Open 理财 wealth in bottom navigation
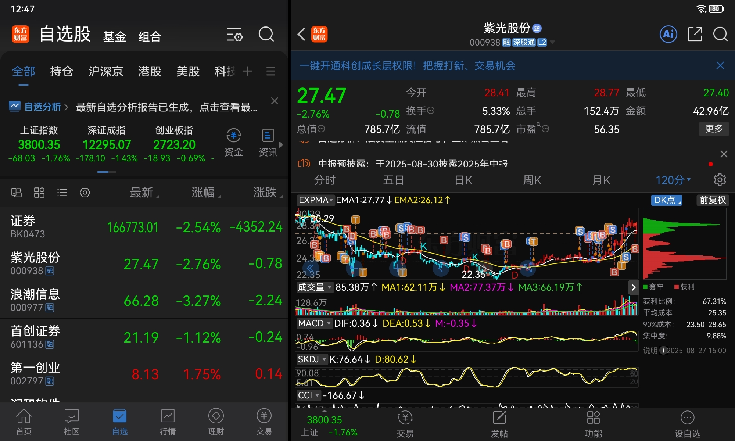The width and height of the screenshot is (735, 441). click(x=216, y=422)
